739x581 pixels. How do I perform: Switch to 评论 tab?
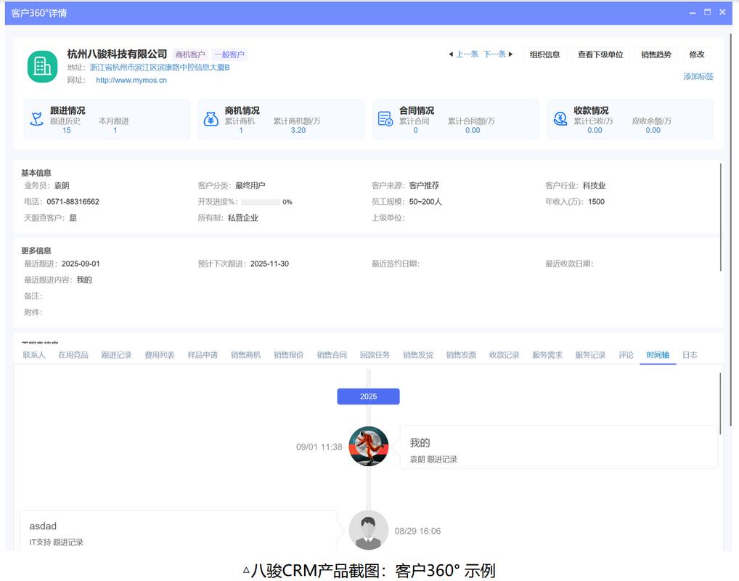[x=626, y=354]
